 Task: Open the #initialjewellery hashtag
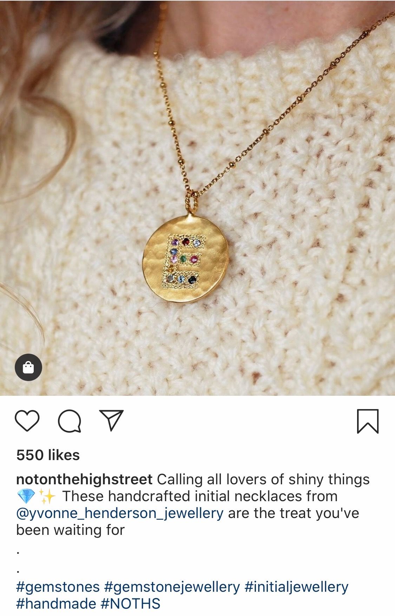[296, 587]
